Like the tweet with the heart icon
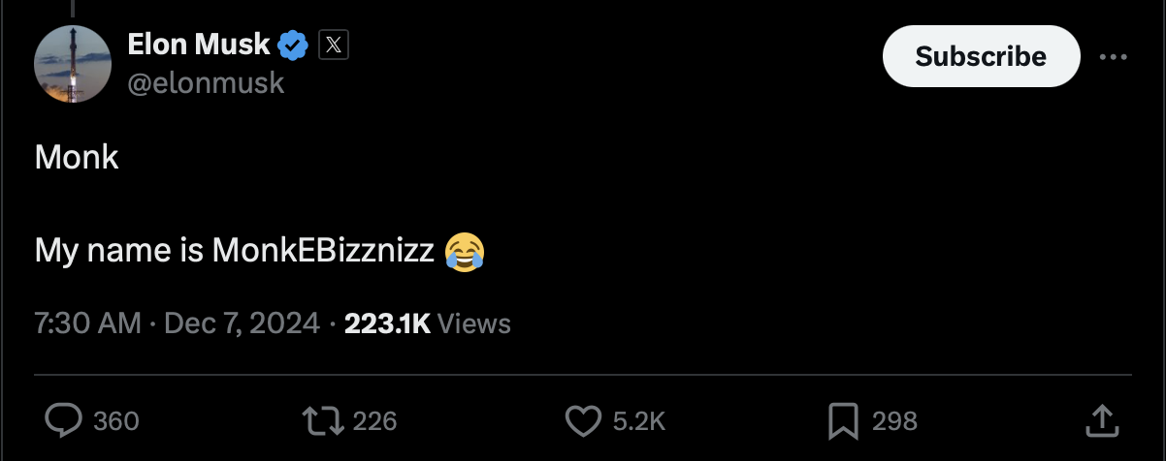This screenshot has width=1166, height=461. click(583, 419)
